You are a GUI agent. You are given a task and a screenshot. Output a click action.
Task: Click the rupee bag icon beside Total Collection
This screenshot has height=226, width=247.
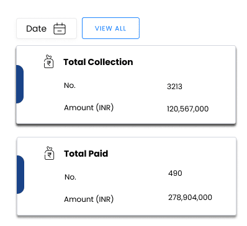pos(49,61)
